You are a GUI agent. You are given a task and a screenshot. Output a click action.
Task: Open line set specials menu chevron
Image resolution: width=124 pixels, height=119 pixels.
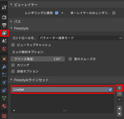click(119, 99)
